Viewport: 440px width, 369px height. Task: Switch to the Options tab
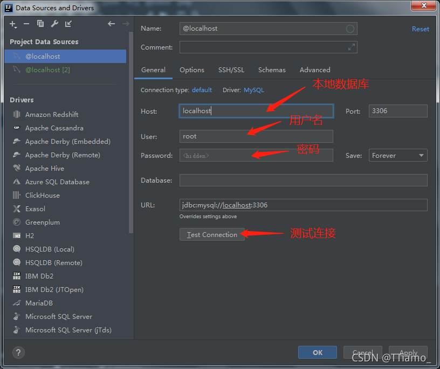192,70
